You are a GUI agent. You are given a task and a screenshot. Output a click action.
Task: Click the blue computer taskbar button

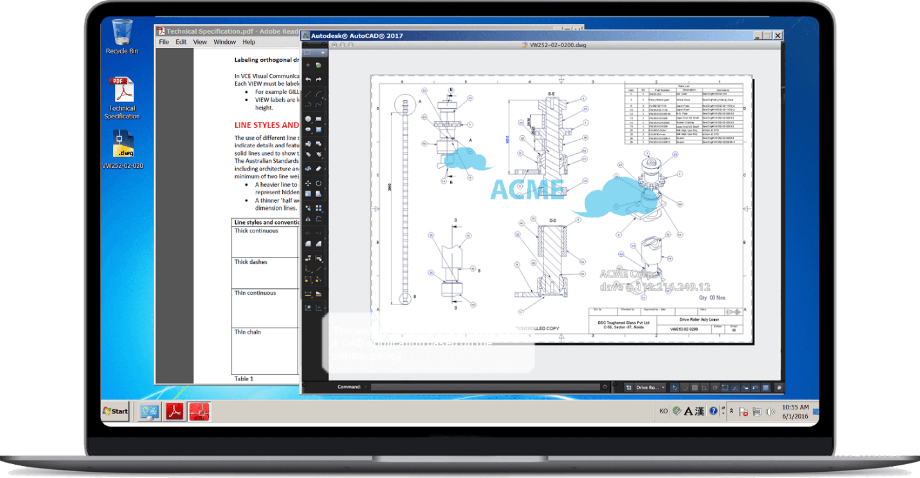[149, 412]
